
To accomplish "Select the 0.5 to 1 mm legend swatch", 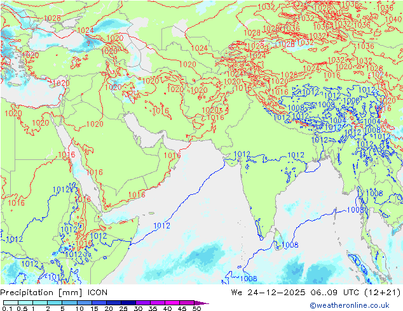I will click(x=25, y=303).
